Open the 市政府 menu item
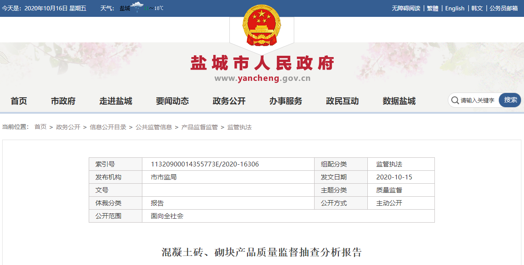This screenshot has width=524, height=265. click(x=63, y=101)
